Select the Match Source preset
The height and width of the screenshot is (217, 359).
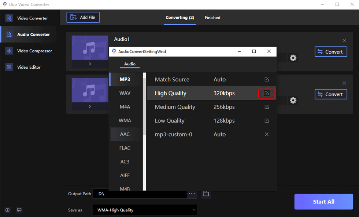coord(211,79)
